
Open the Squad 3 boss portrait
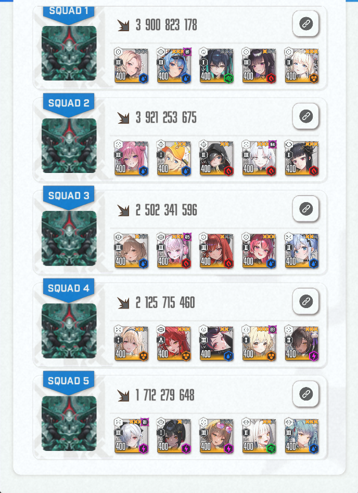point(69,238)
